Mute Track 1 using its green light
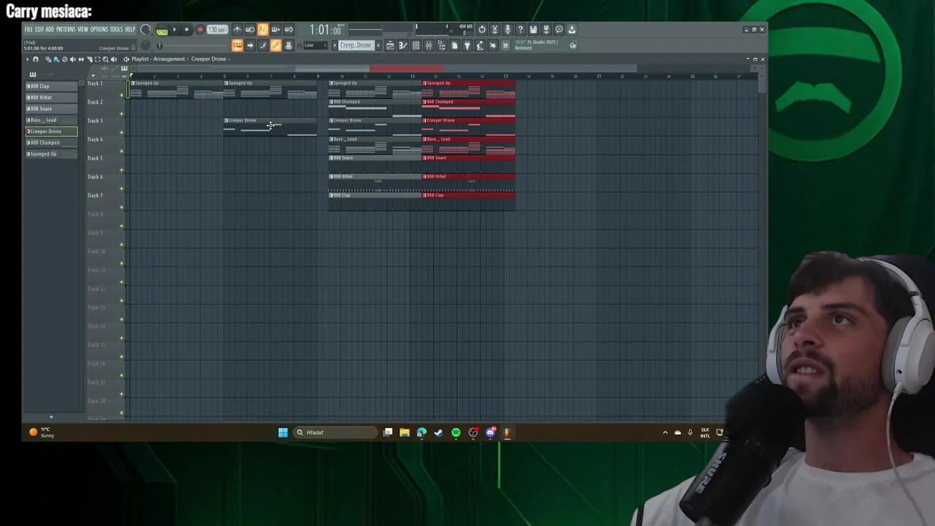The image size is (935, 526). pos(122,95)
